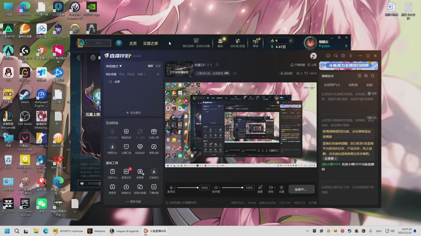Collapse League client panel with back arrow
The image size is (421, 236).
[x=78, y=58]
